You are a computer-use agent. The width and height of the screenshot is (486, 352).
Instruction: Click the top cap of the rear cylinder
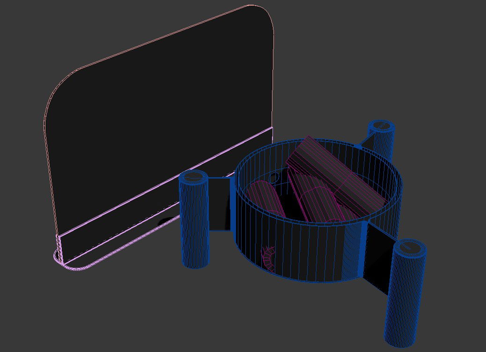click(381, 125)
